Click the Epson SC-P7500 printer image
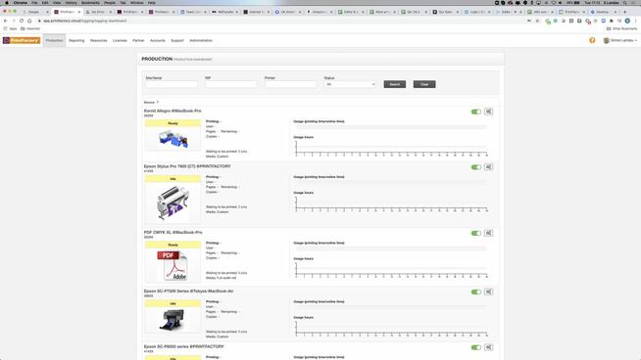 (173, 320)
